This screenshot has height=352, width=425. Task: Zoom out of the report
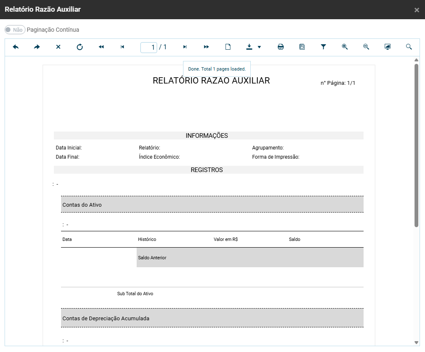366,47
